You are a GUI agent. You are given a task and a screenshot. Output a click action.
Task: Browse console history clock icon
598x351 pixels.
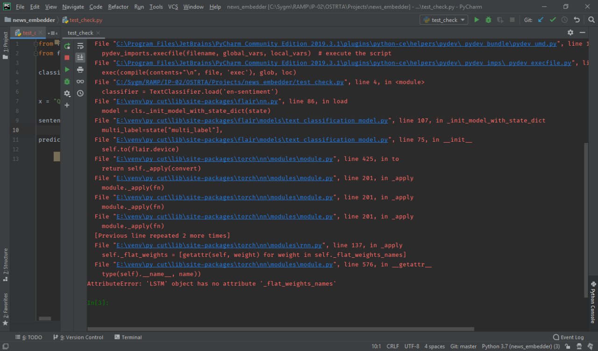click(80, 93)
